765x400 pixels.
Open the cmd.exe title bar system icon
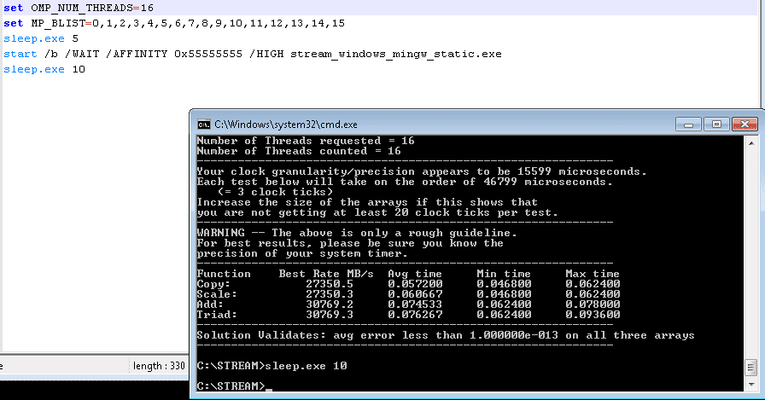coord(203,125)
